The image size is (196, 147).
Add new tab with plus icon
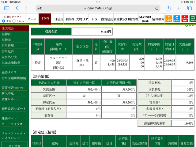point(179,8)
